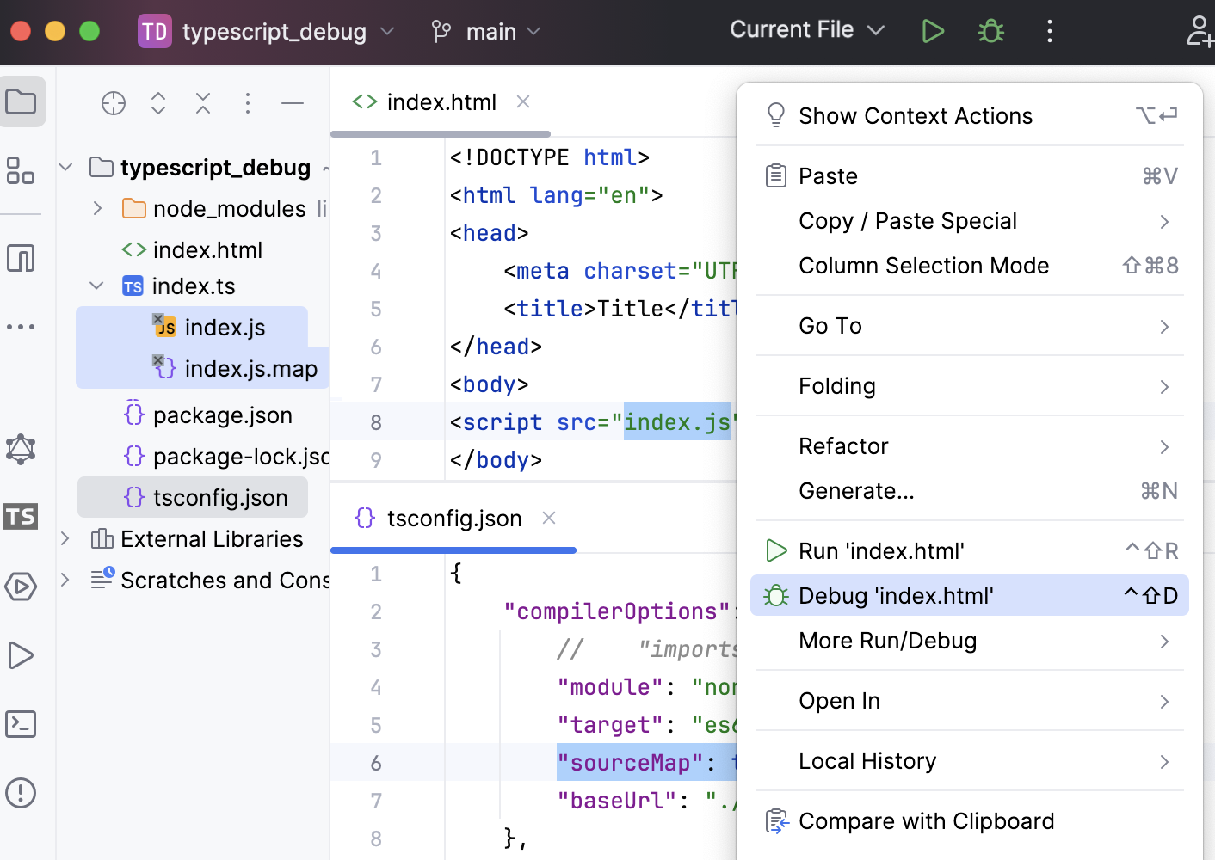Image resolution: width=1215 pixels, height=860 pixels.
Task: Choose Compare with Clipboard
Action: click(927, 820)
